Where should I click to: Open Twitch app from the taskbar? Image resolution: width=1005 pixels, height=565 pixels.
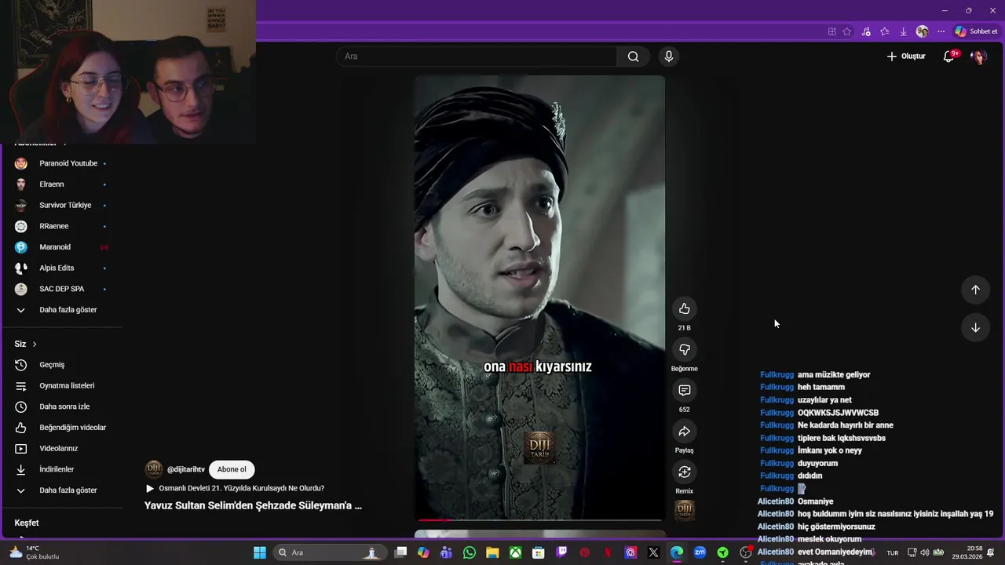[x=561, y=552]
